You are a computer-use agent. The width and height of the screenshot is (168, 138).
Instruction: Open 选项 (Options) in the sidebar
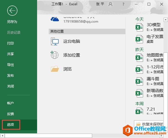[x=11, y=125]
